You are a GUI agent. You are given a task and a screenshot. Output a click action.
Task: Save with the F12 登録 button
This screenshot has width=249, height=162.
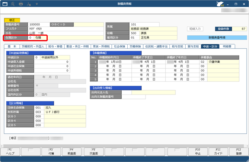[x=239, y=152]
